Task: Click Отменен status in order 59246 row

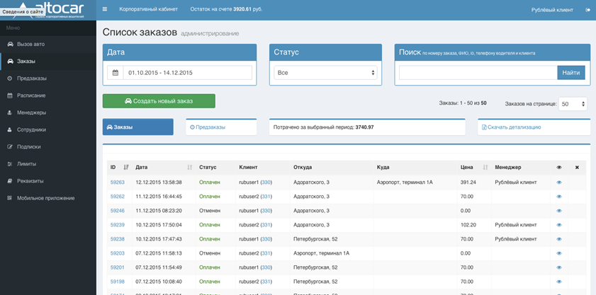Action: (x=210, y=211)
